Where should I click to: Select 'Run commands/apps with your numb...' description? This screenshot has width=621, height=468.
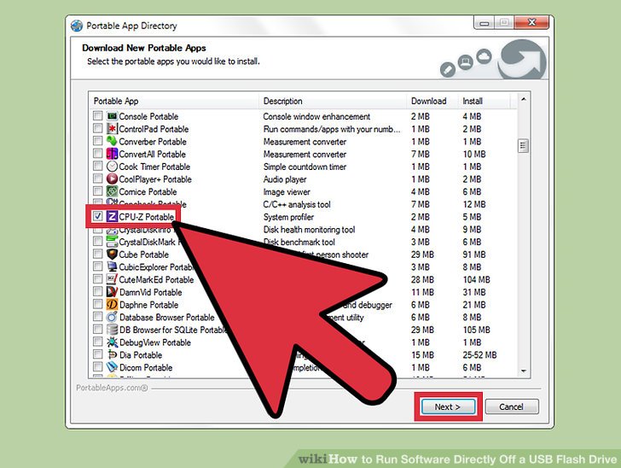click(x=332, y=129)
